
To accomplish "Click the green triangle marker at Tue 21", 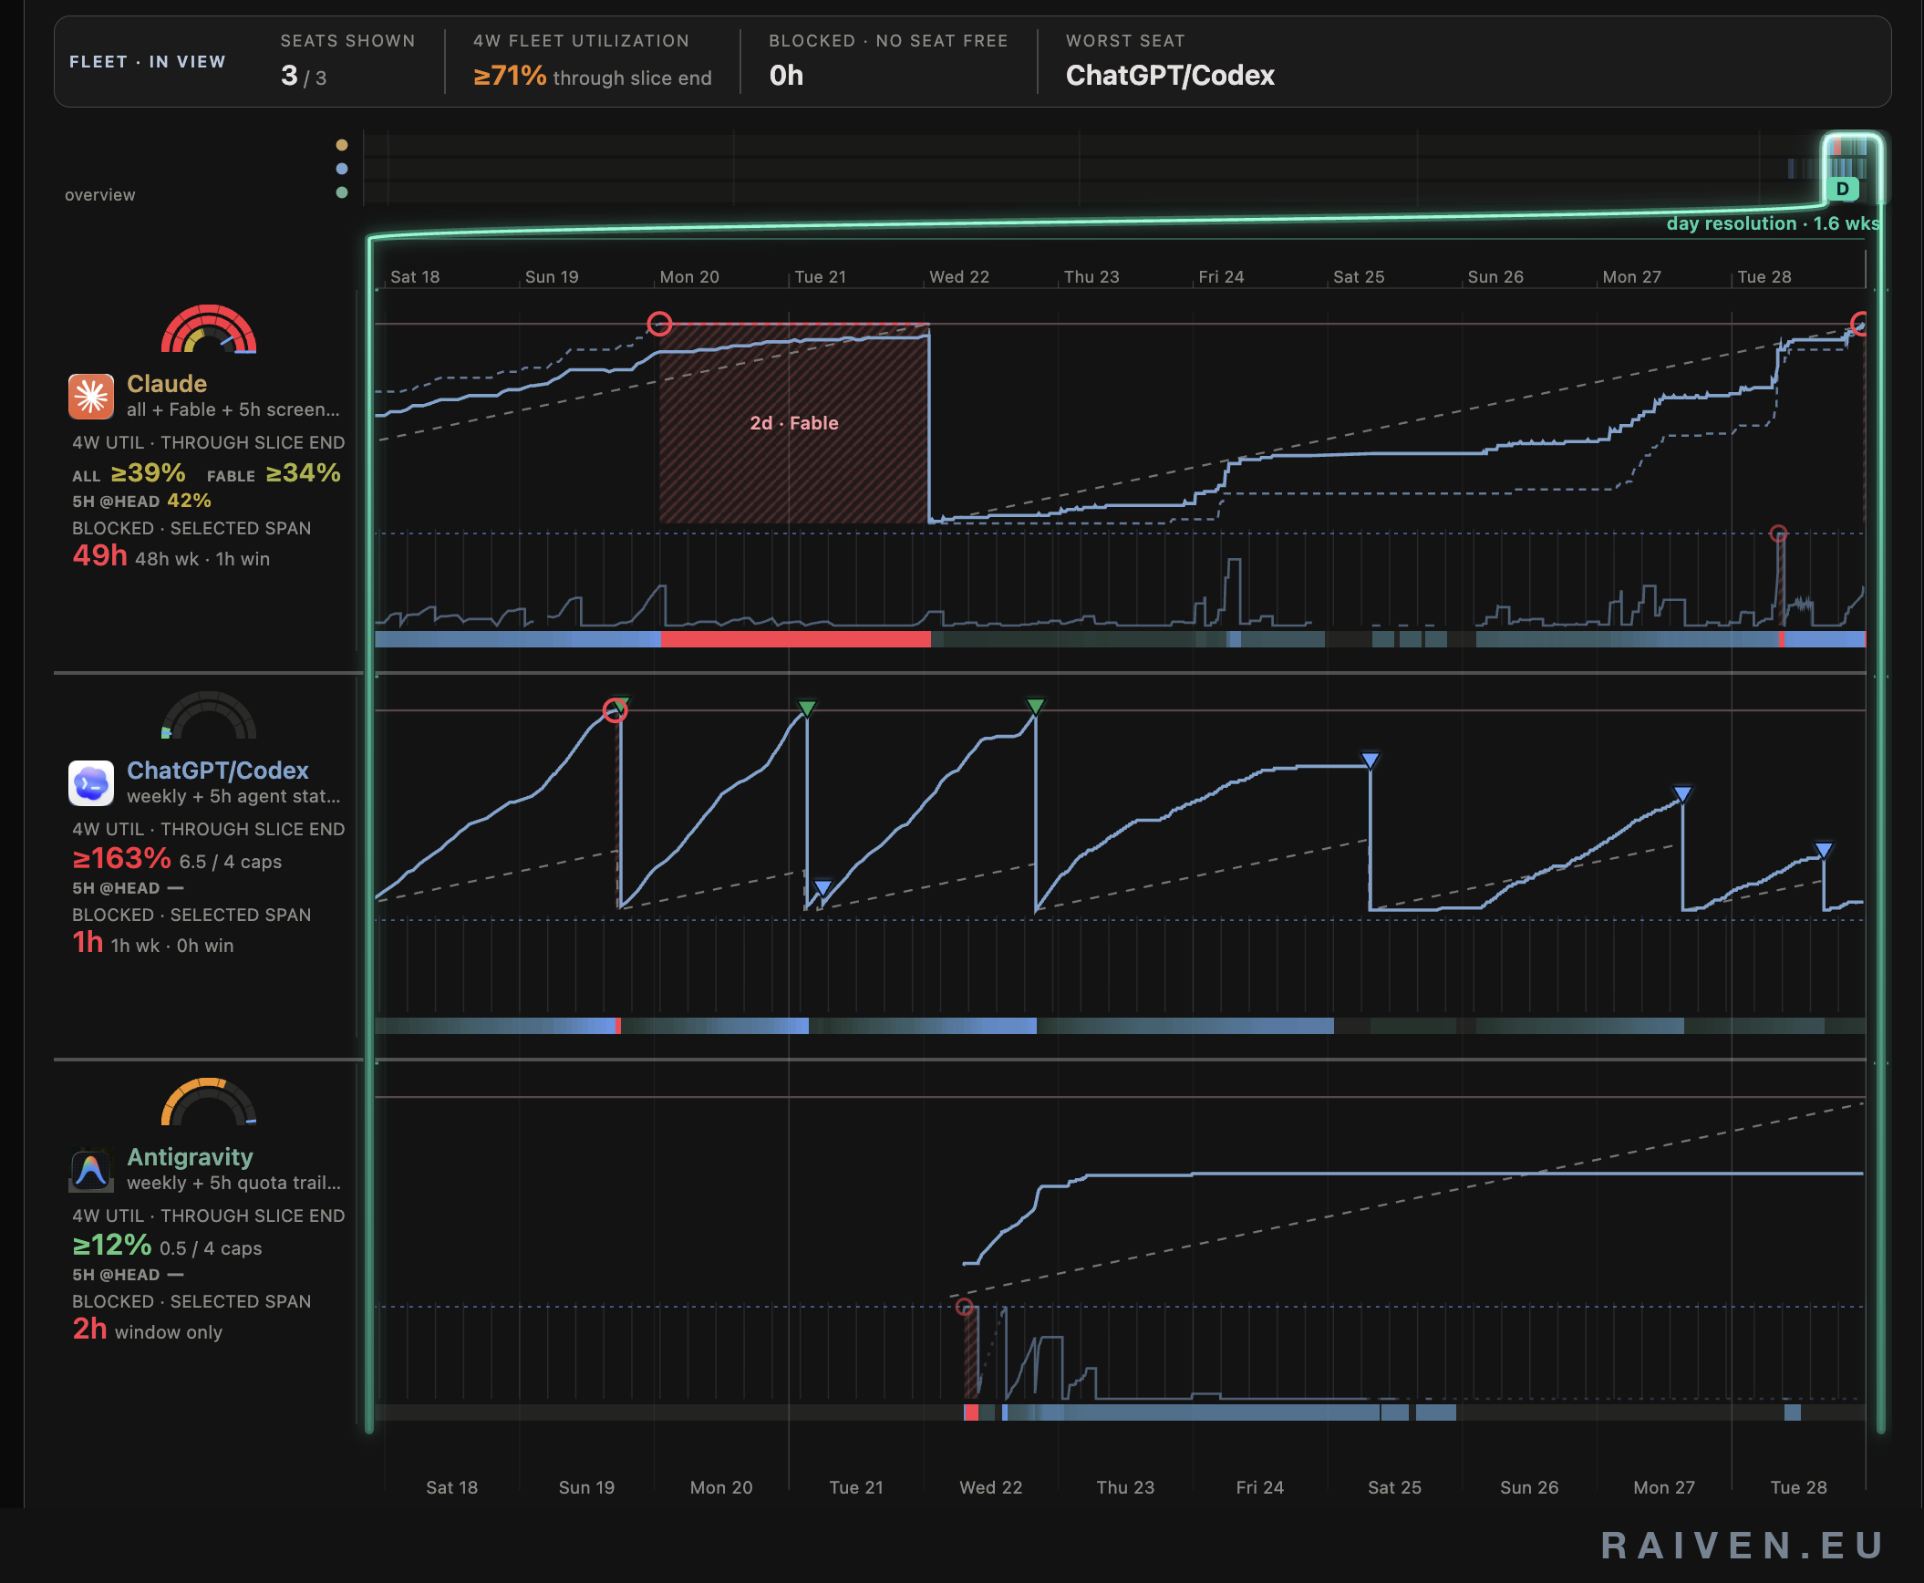I will (807, 709).
